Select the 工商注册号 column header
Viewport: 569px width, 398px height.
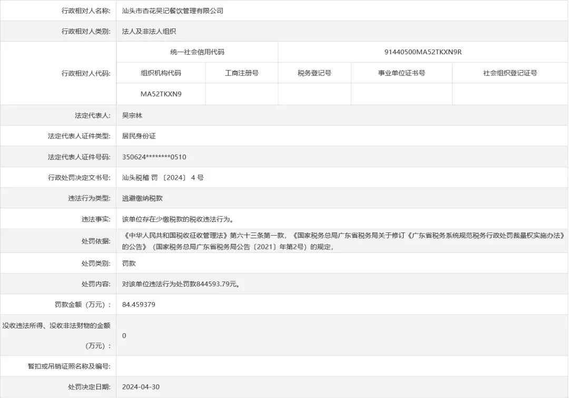point(242,73)
